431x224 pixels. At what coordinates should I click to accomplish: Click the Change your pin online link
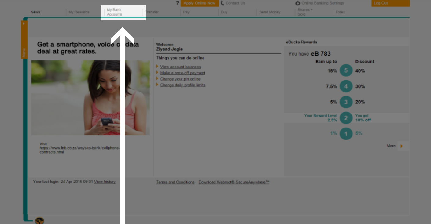[x=180, y=79]
